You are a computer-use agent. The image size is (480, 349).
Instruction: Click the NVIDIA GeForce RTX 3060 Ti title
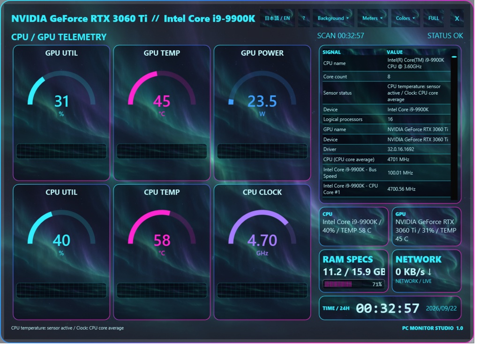pos(80,19)
